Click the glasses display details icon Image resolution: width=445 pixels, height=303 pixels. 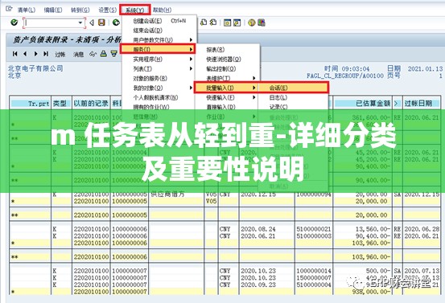(93, 54)
